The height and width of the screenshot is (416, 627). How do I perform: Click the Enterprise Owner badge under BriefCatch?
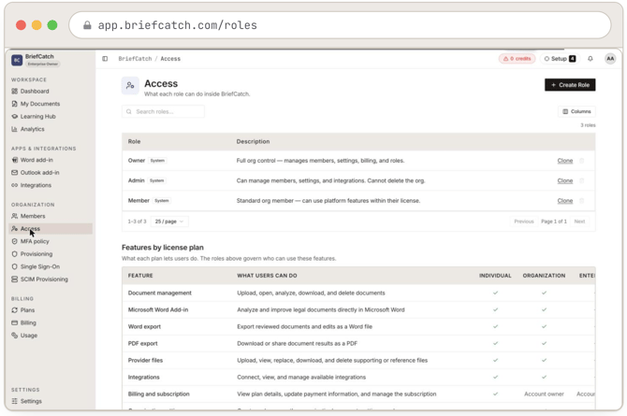[x=43, y=64]
